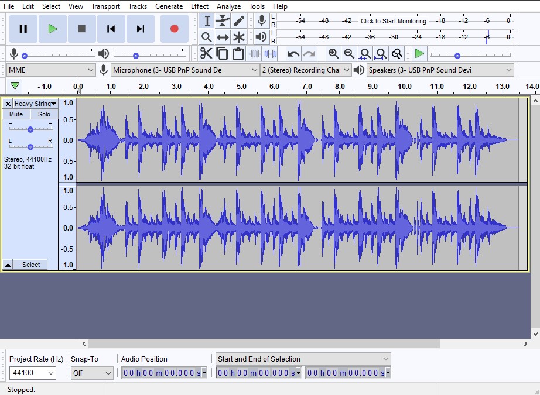
Task: Click the Paste clipboard icon
Action: coord(238,54)
